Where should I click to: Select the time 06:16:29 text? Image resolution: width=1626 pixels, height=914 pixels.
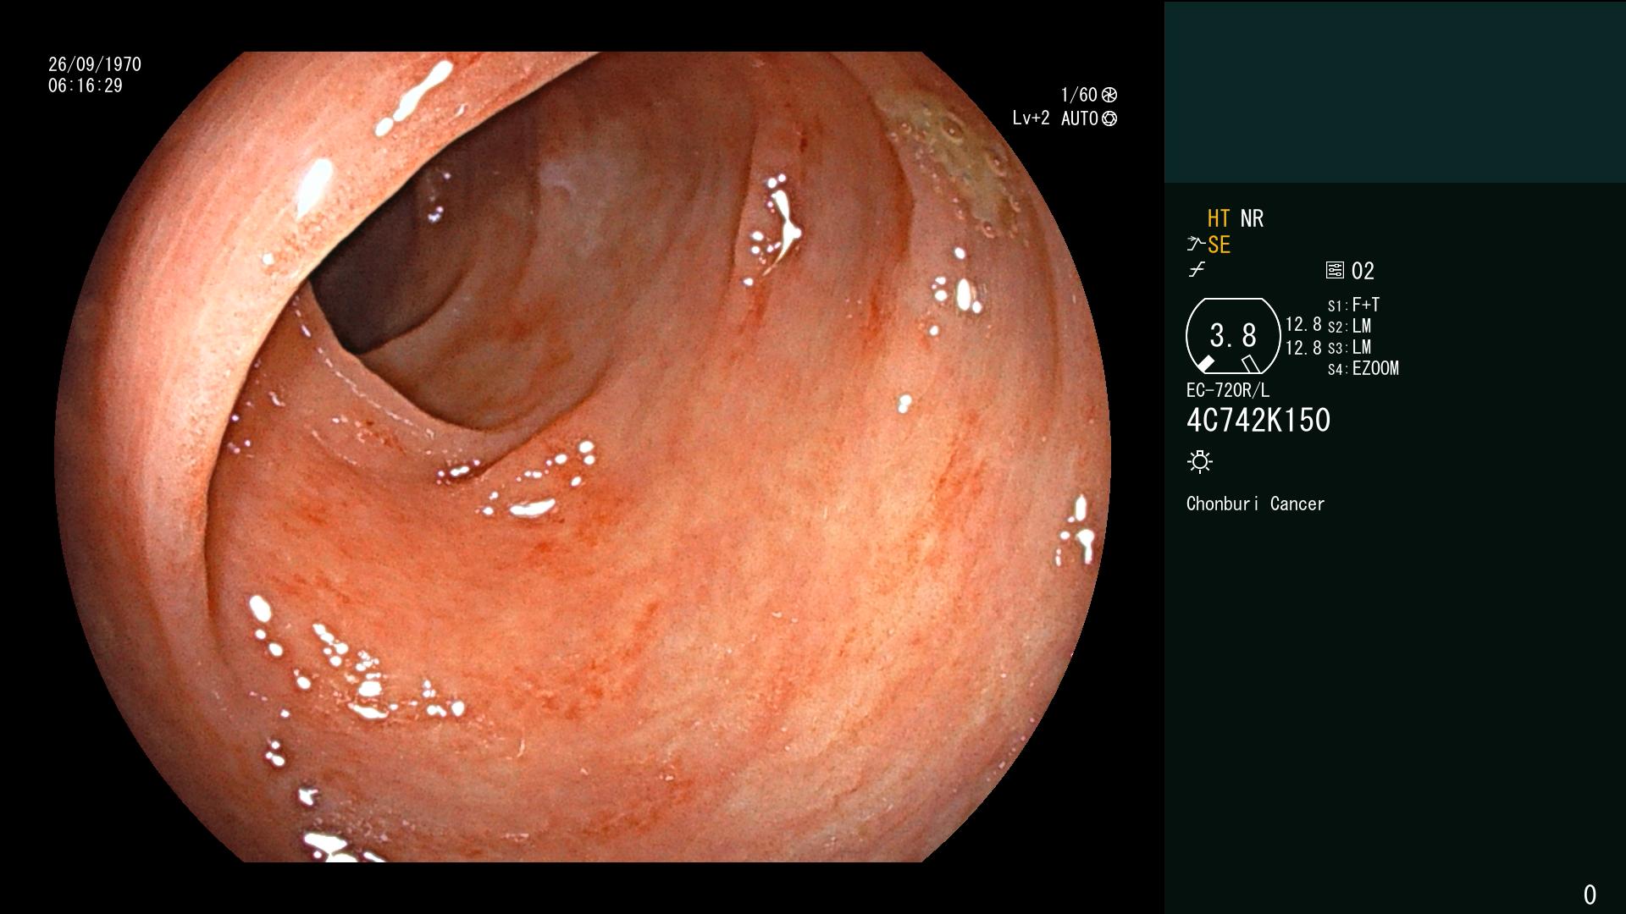pos(86,85)
